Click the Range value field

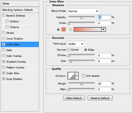click(104, 84)
